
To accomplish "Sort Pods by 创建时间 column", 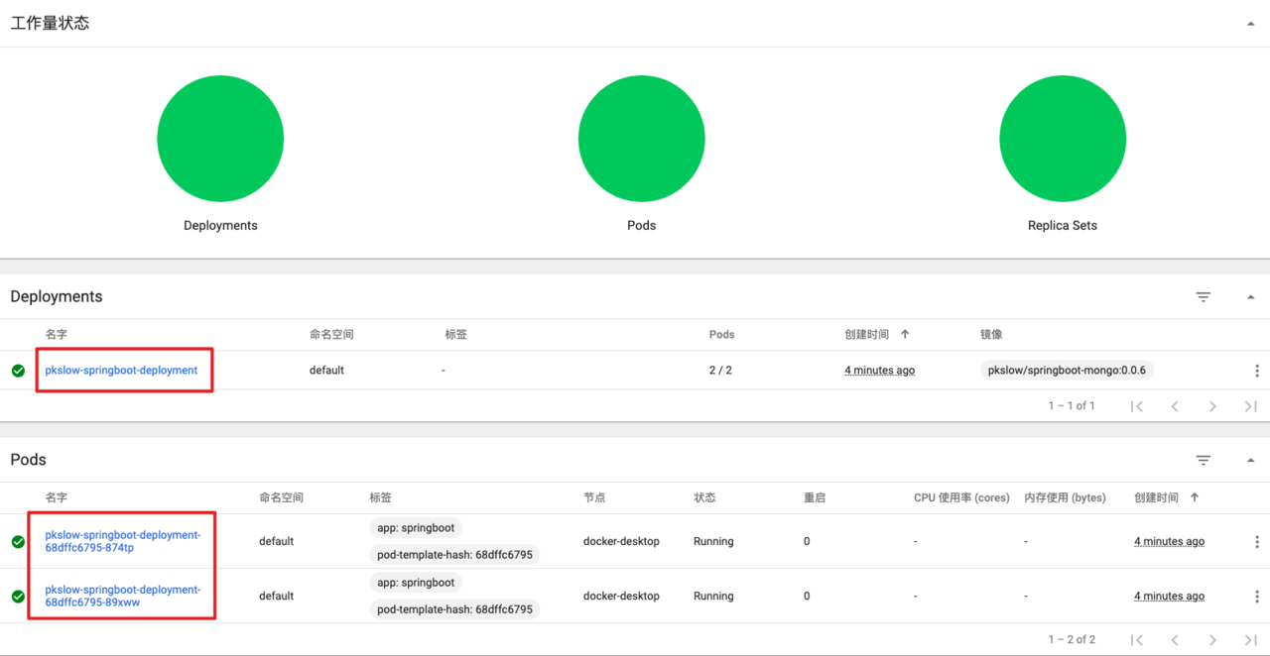I will coord(1167,497).
